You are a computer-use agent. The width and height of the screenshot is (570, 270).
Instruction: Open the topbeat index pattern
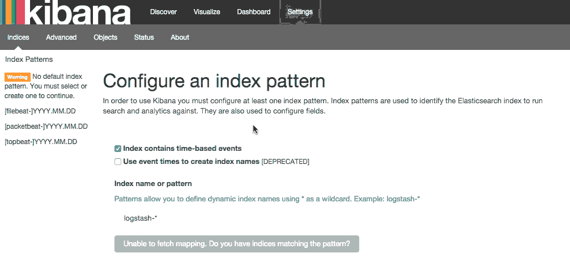pyautogui.click(x=41, y=142)
